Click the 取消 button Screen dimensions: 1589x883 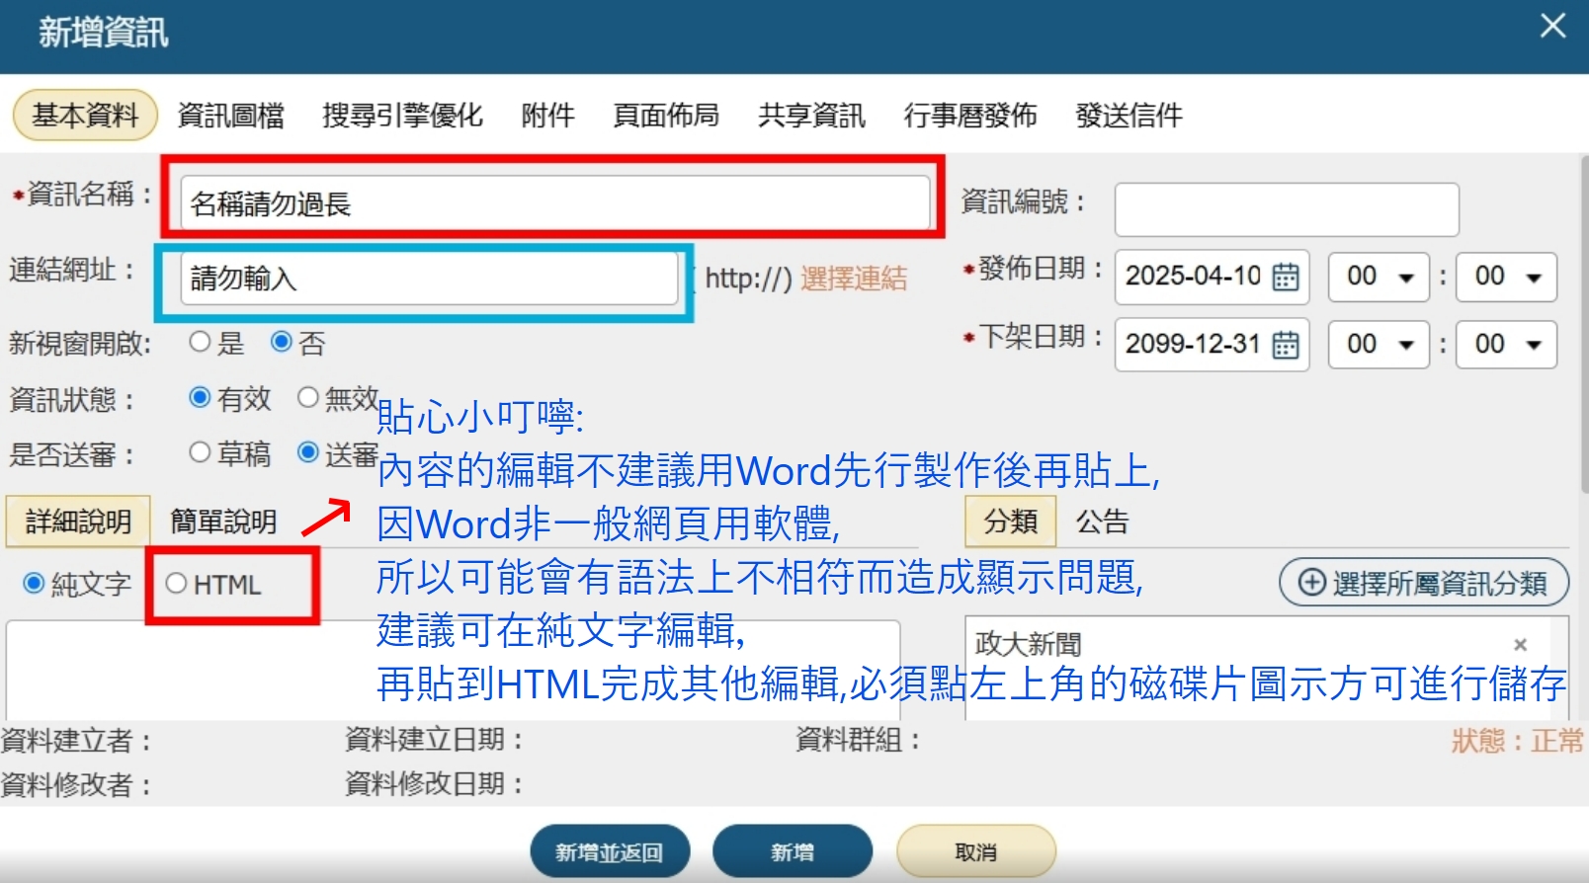point(976,851)
